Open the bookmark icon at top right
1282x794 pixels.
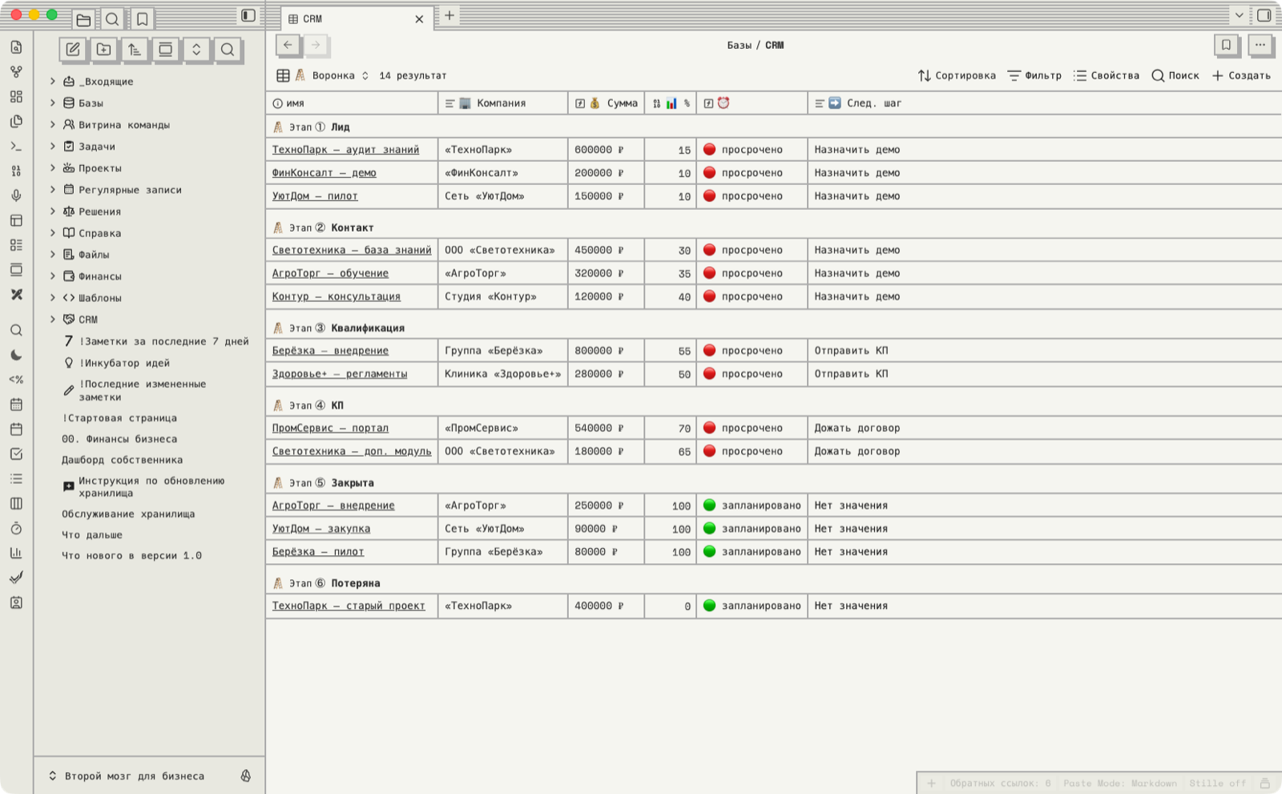point(1226,45)
